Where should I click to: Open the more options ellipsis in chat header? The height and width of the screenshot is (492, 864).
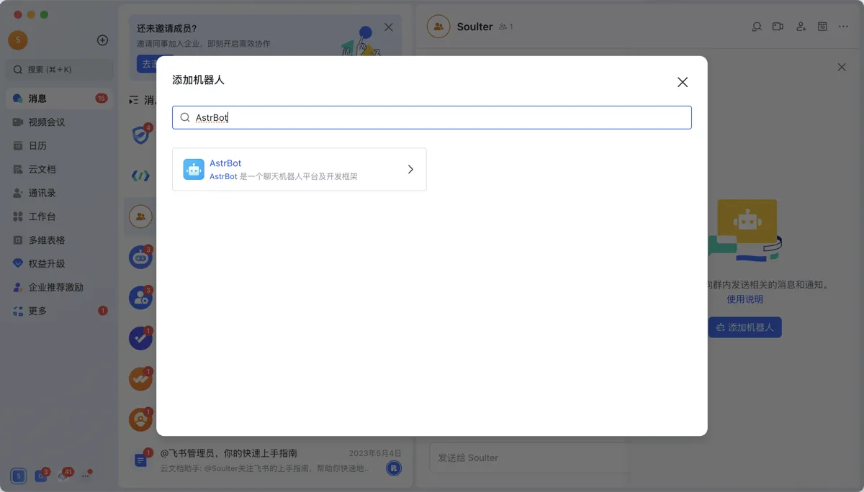coord(844,27)
